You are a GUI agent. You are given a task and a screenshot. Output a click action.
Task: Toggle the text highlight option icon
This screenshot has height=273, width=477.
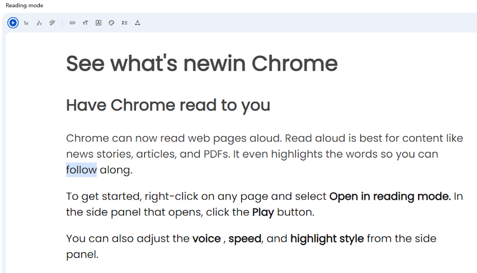[x=52, y=23]
